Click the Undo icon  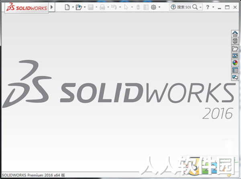pos(114,7)
